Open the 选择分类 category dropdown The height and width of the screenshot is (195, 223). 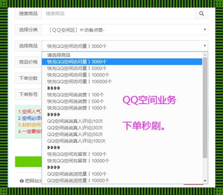click(125, 30)
